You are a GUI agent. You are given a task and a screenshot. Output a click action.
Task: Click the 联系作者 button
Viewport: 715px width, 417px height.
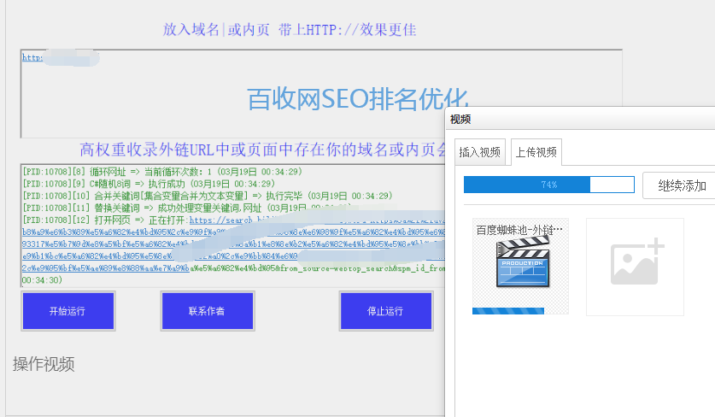[208, 311]
